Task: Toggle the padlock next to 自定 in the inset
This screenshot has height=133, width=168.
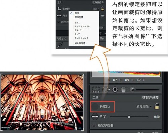Action: [102, 9]
